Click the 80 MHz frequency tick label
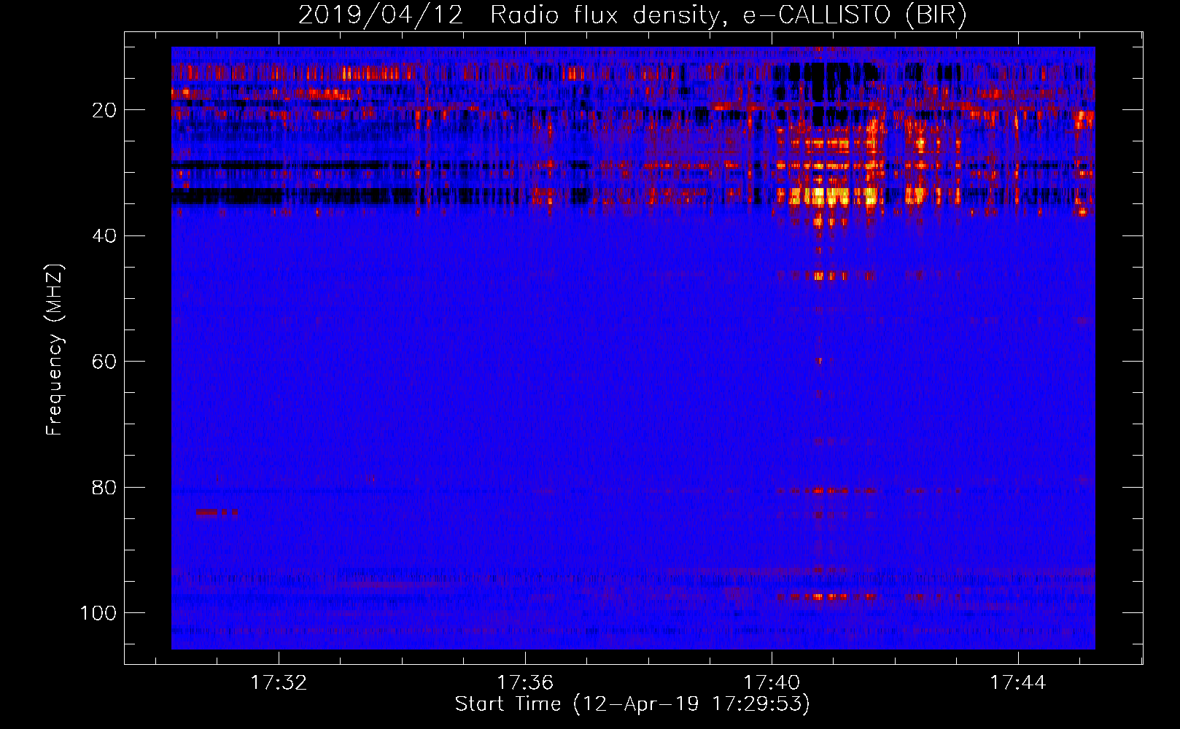 [x=104, y=488]
